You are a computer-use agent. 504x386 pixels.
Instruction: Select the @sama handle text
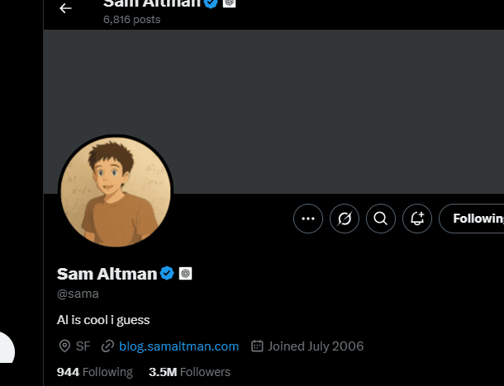tap(78, 294)
